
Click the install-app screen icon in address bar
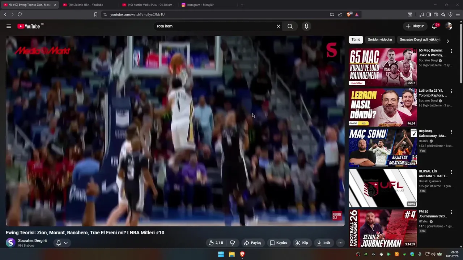332,14
